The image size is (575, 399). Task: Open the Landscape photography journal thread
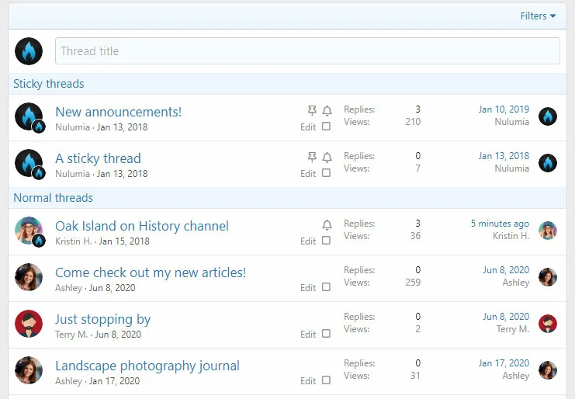coord(147,366)
